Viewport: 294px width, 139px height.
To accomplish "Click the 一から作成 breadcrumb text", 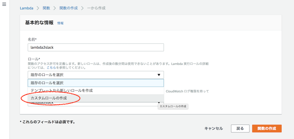I will (96, 8).
